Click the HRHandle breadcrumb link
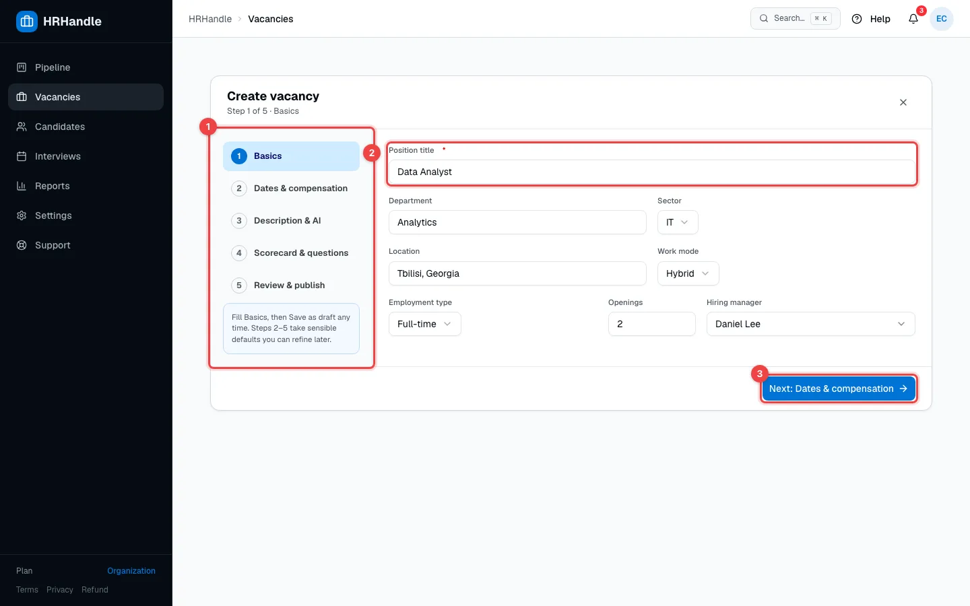This screenshot has width=970, height=606. coord(210,19)
